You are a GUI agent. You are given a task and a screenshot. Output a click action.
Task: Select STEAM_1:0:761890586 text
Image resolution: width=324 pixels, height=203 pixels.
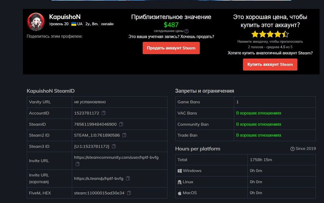point(97,135)
